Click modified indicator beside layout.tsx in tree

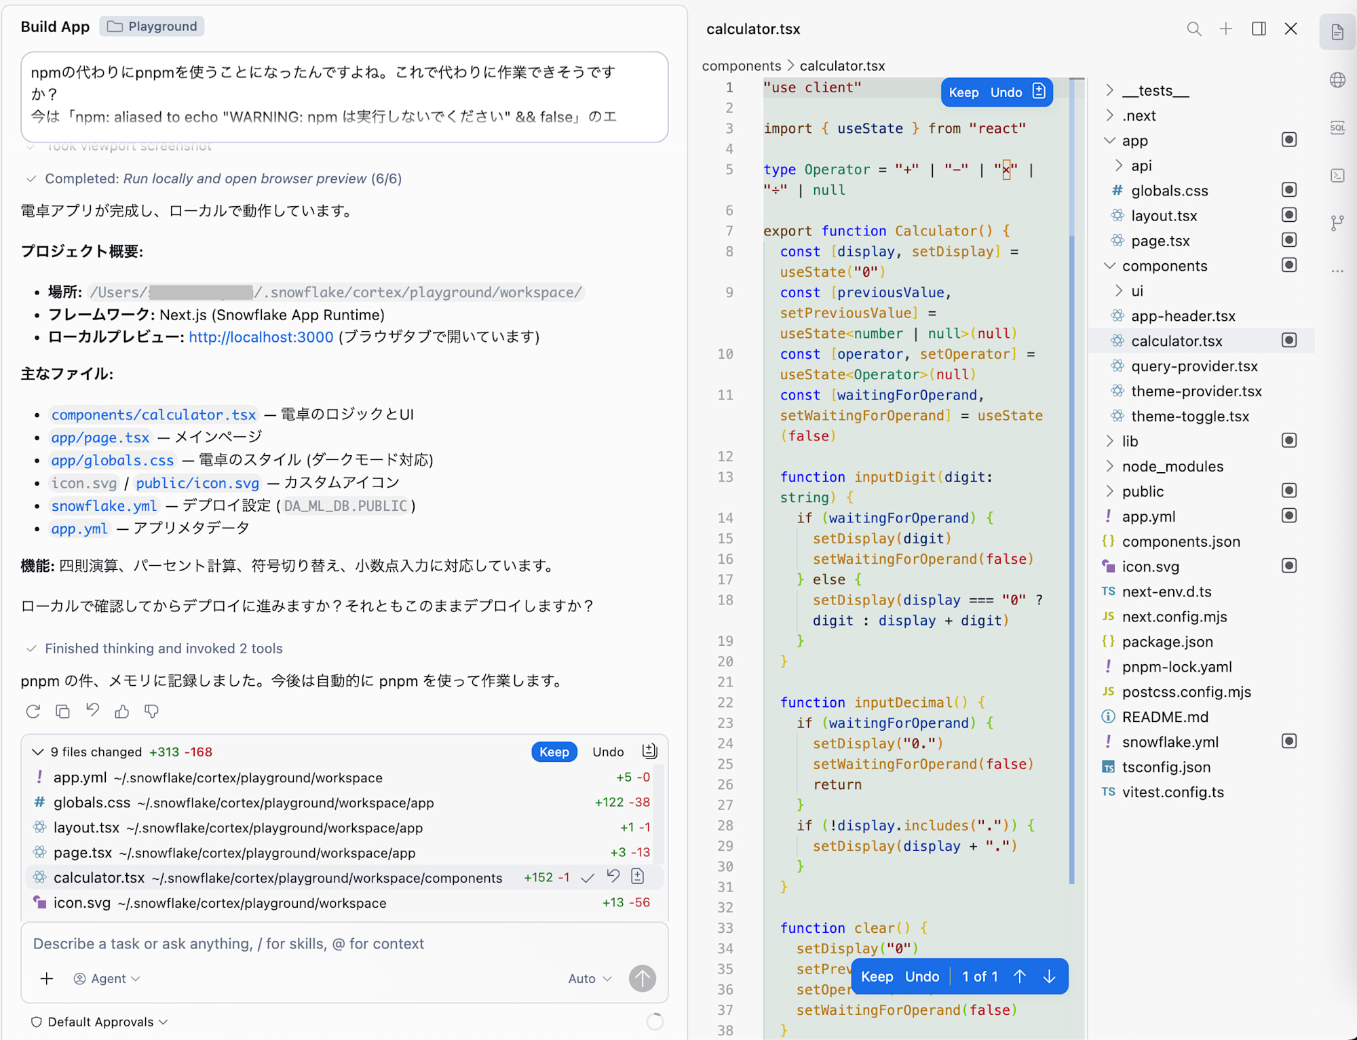pyautogui.click(x=1289, y=215)
